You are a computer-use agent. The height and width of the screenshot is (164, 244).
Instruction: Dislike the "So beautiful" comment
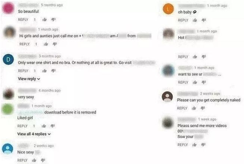tap(53, 19)
